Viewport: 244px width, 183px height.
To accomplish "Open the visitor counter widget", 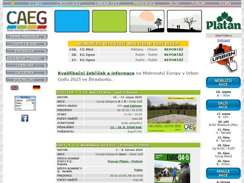I will pyautogui.click(x=25, y=103).
